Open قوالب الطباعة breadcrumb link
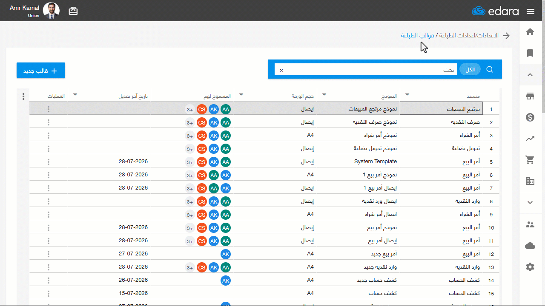Viewport: 545px width, 306px height. coord(417,36)
